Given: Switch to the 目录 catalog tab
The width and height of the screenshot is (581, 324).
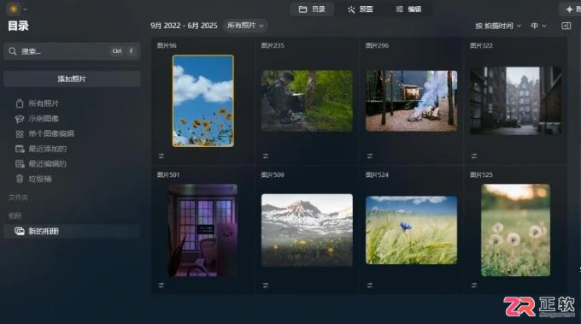Looking at the screenshot, I should coord(312,9).
